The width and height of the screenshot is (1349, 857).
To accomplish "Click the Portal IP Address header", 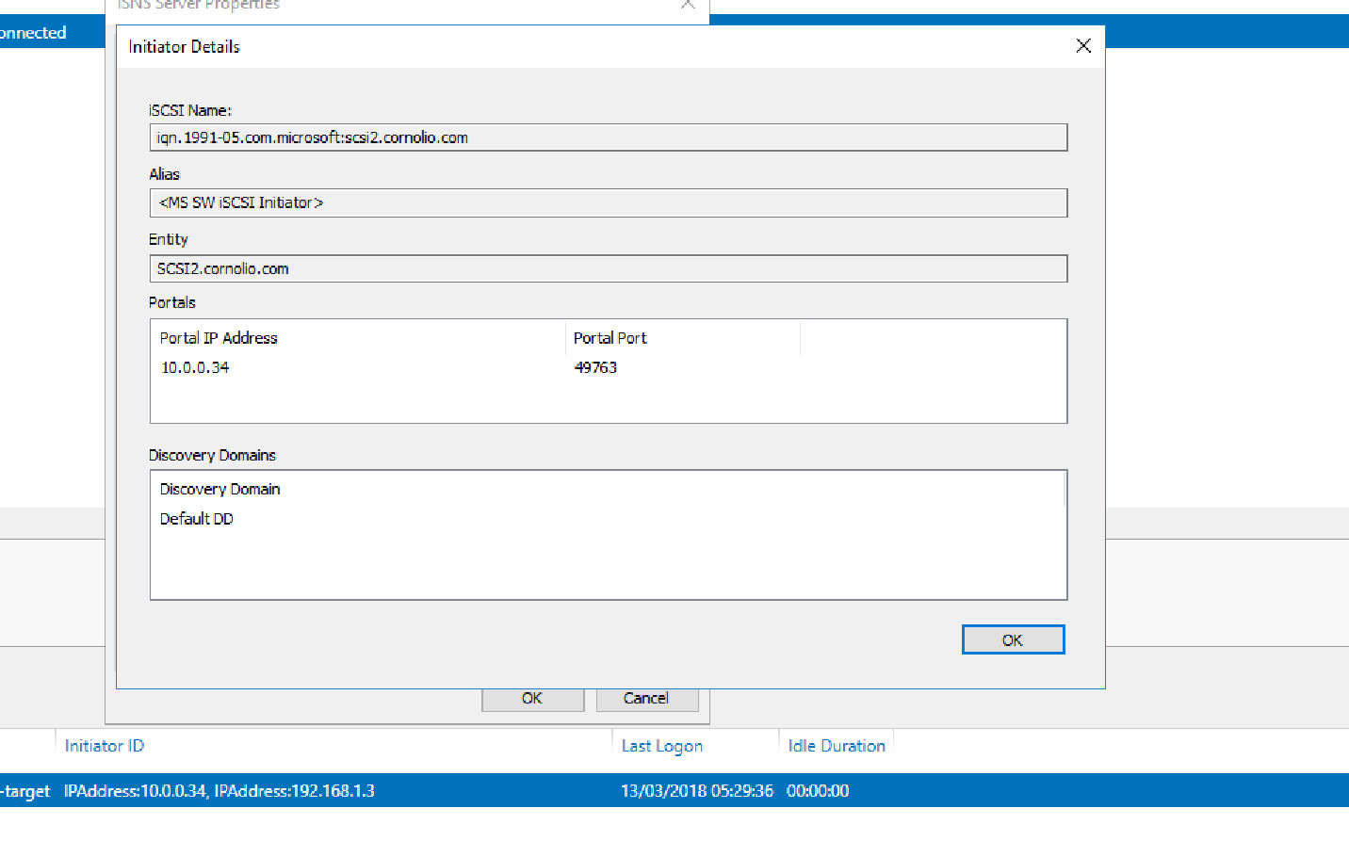I will [x=219, y=337].
